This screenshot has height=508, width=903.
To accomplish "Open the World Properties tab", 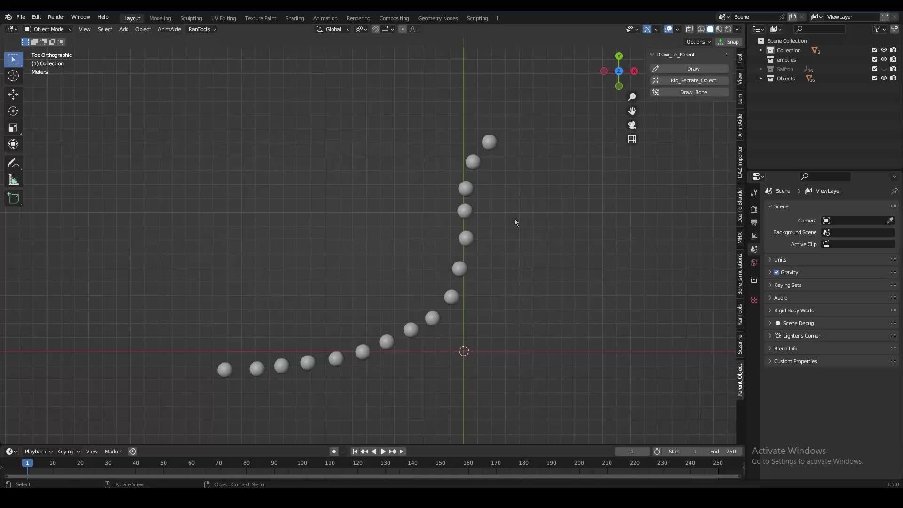I will (754, 263).
